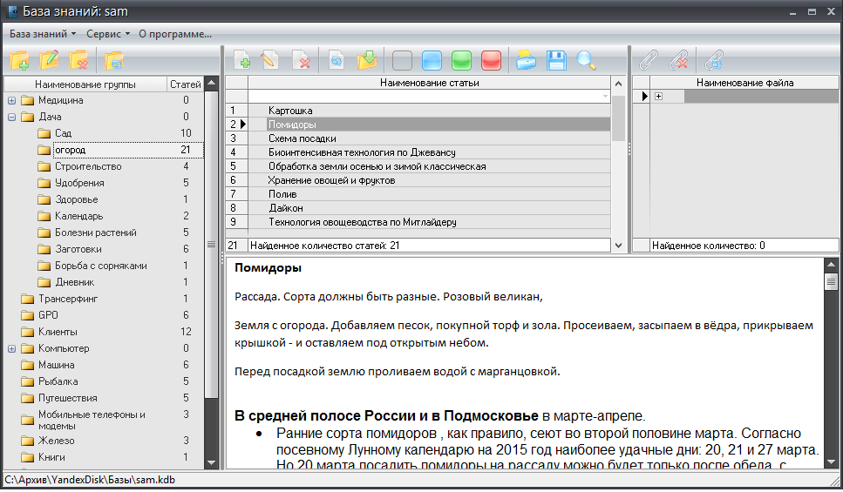Open the База знаний menu
843x492 pixels.
pyautogui.click(x=42, y=34)
